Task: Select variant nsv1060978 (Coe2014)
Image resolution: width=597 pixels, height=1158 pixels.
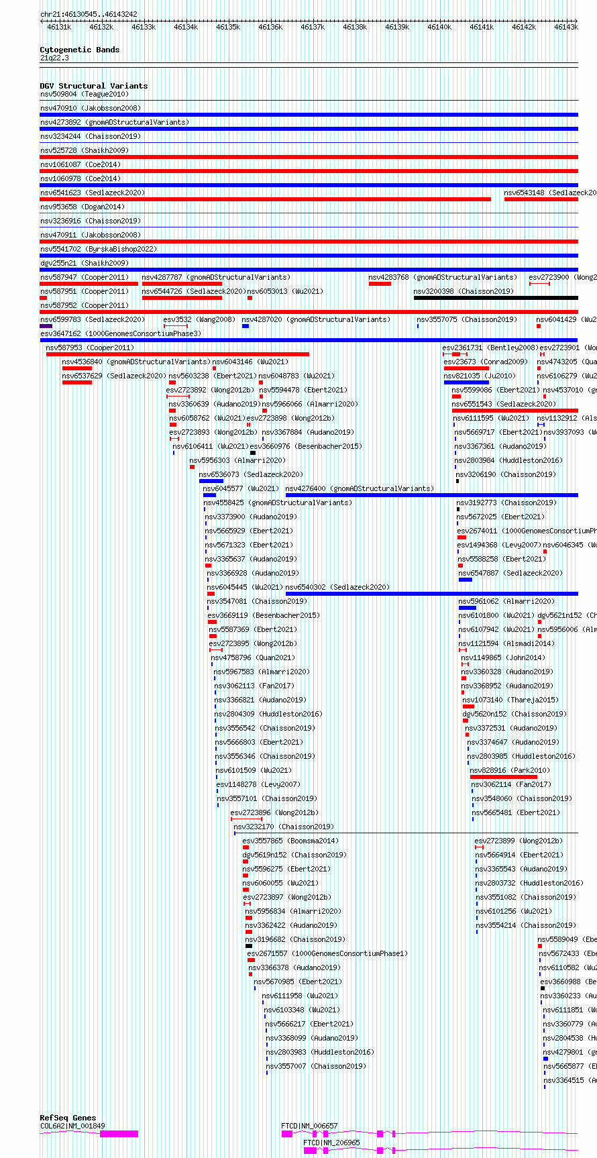Action: (x=80, y=178)
